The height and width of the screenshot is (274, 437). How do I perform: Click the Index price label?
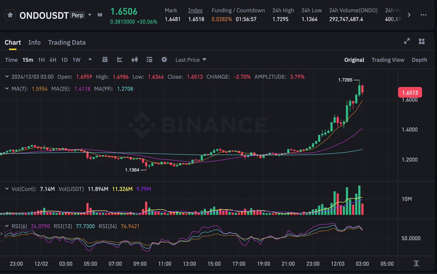(x=195, y=10)
